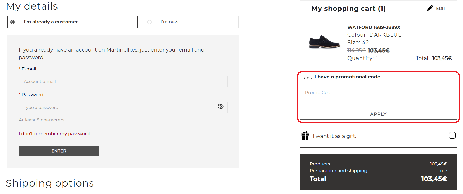Select the "I'm already a customer" radio button

[13, 22]
